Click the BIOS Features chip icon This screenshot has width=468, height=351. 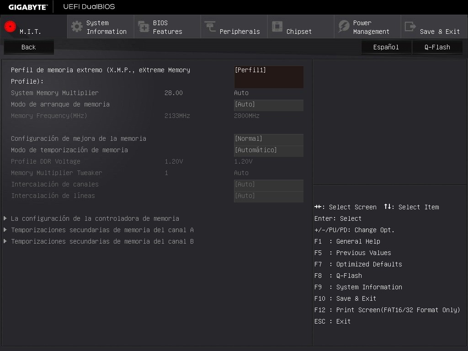144,27
